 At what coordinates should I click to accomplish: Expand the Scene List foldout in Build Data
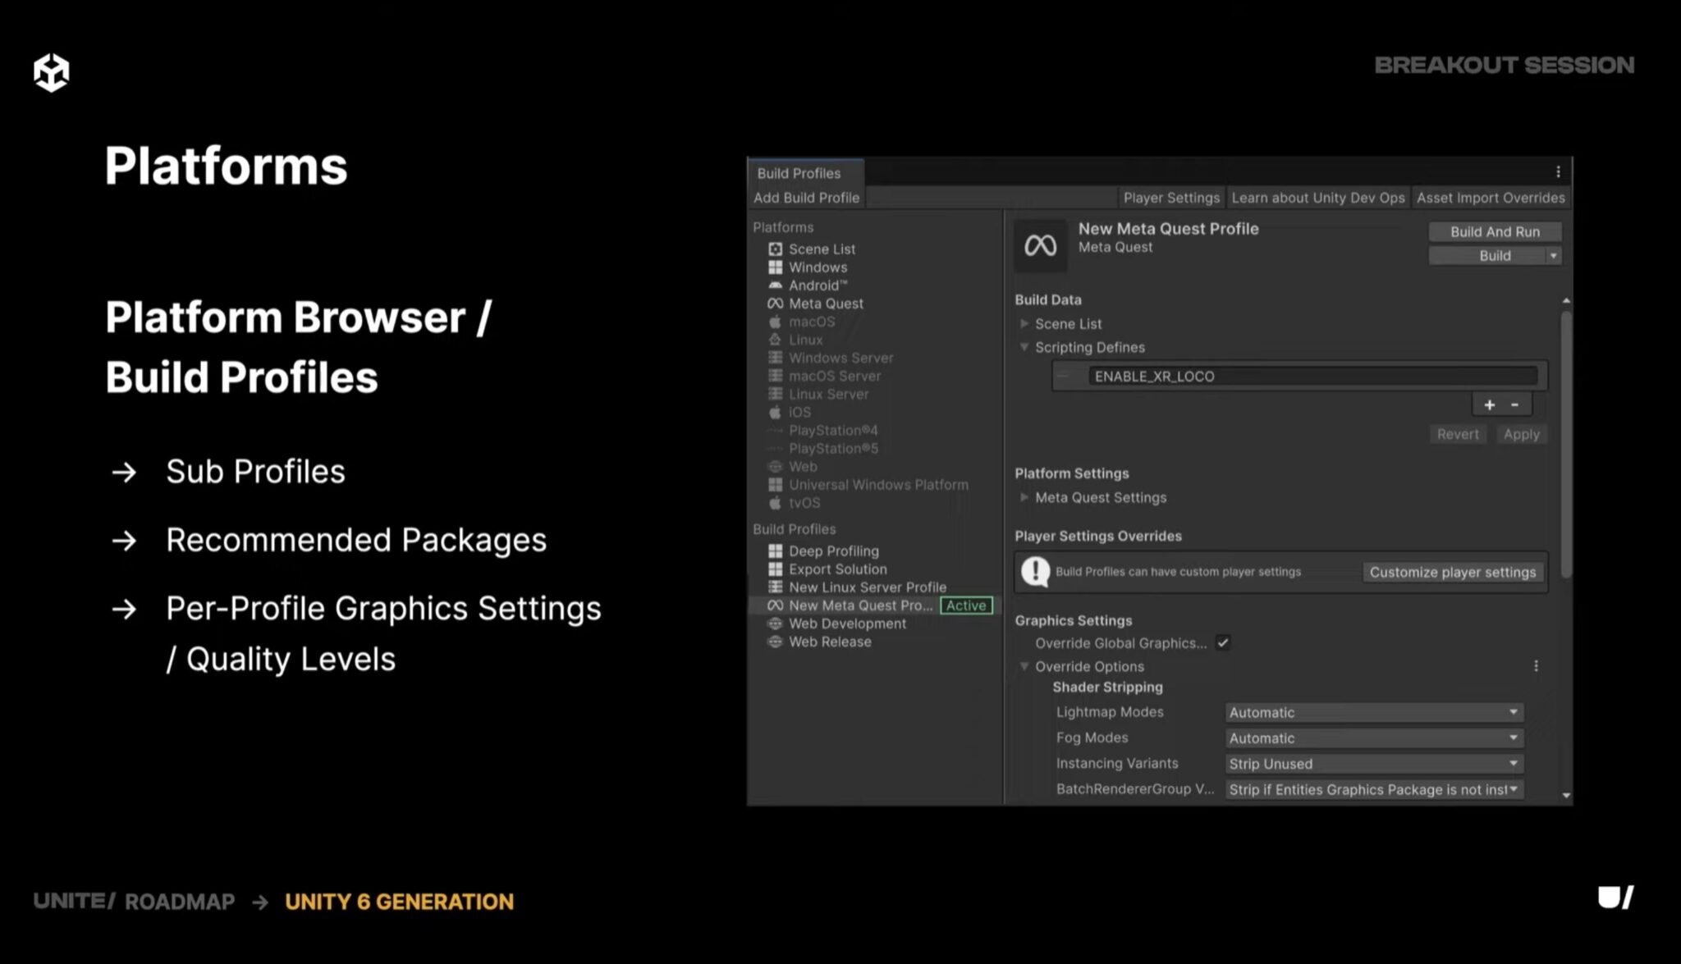click(x=1024, y=323)
